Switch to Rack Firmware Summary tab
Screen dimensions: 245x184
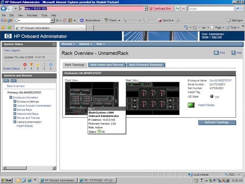tap(145, 65)
